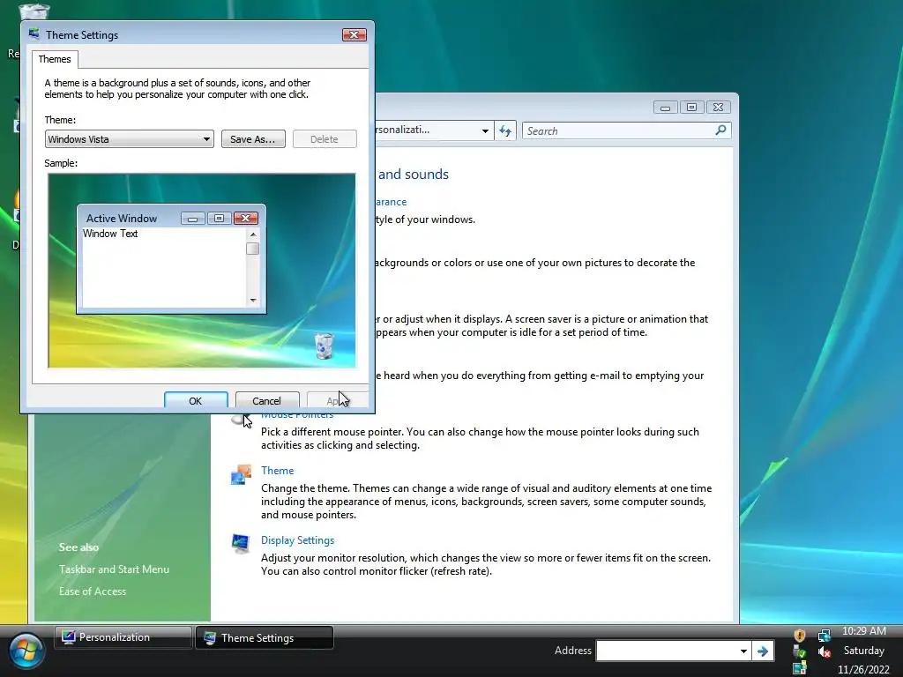Click the Personalization window search field

click(627, 130)
